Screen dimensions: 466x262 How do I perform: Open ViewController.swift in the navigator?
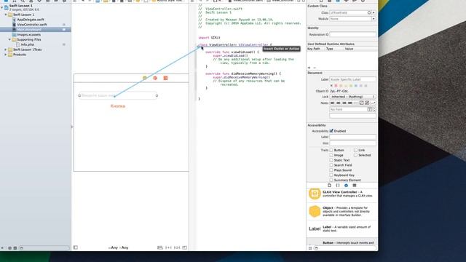(31, 25)
